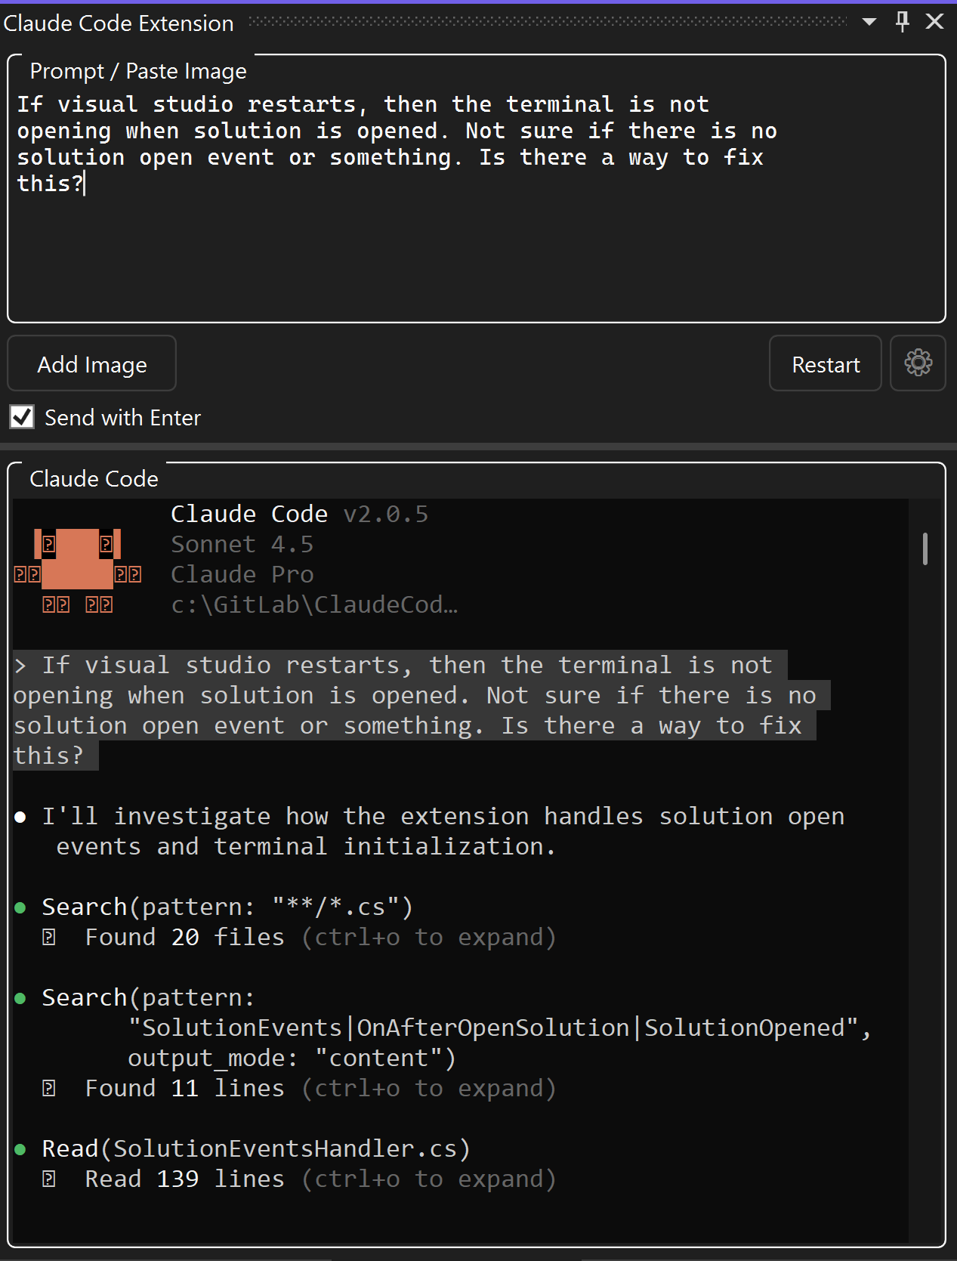The image size is (957, 1261).
Task: Click the echoed user prompt in terminal
Action: coord(421,710)
